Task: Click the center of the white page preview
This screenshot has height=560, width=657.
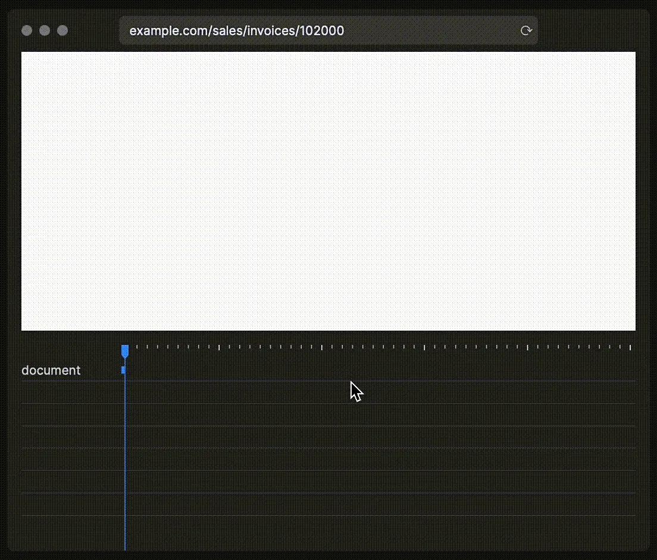Action: click(328, 191)
